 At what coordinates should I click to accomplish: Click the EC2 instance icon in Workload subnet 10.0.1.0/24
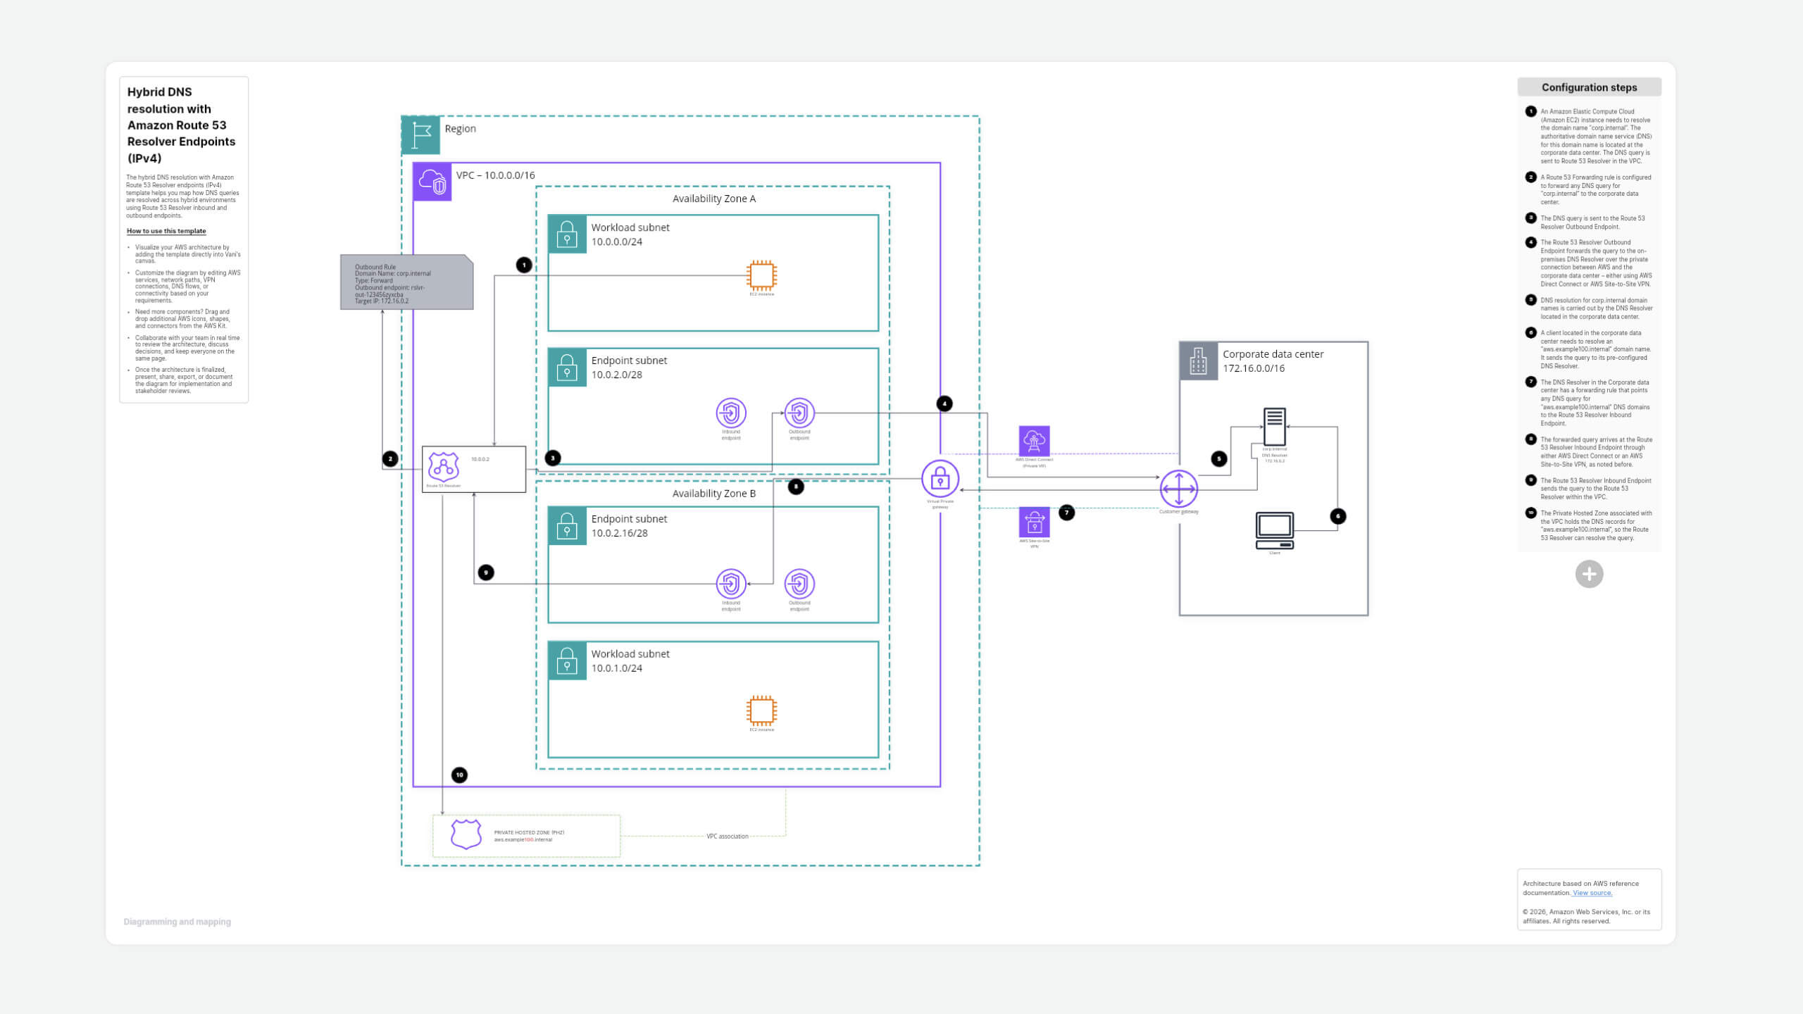coord(761,711)
